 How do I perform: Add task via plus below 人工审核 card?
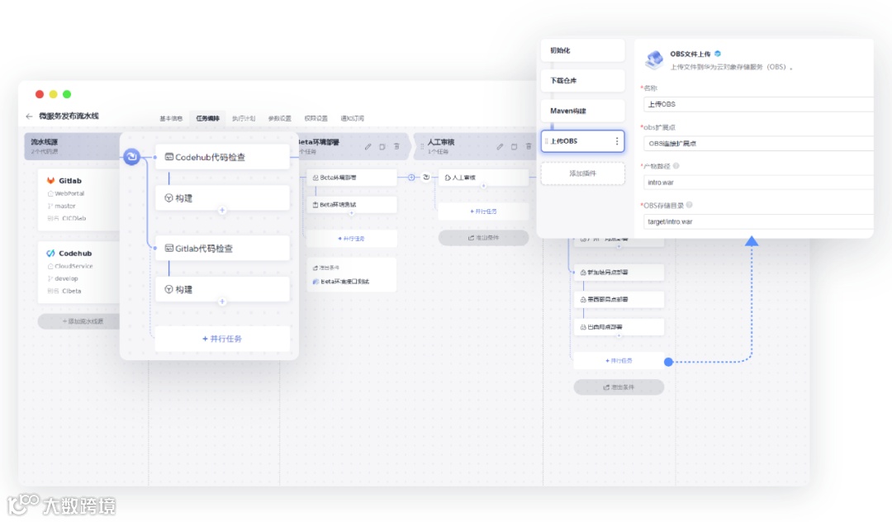tap(483, 186)
